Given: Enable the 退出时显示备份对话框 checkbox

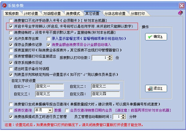Looking at the screenshot, I should 11,69.
